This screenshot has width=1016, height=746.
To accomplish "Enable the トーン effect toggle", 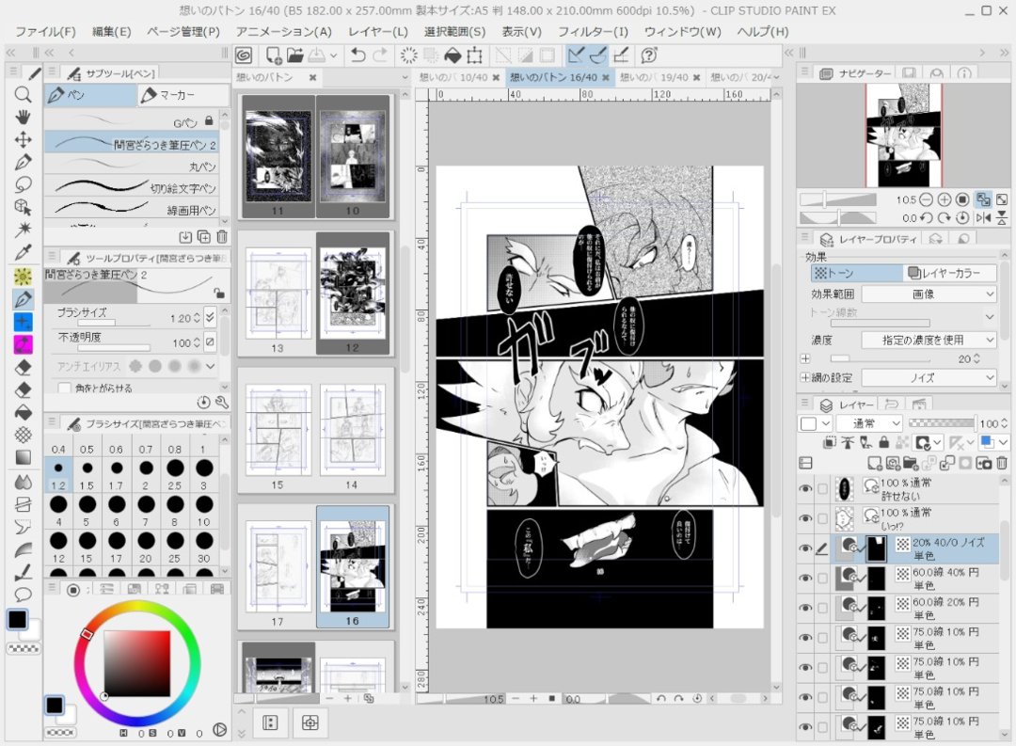I will tap(856, 273).
